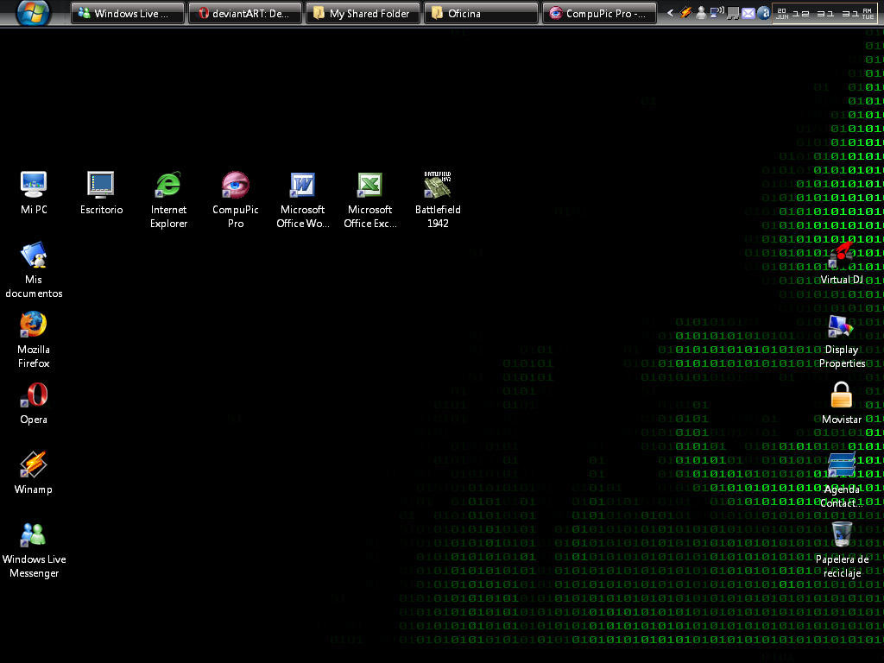Launch the Virtual DJ shortcut

(x=842, y=263)
